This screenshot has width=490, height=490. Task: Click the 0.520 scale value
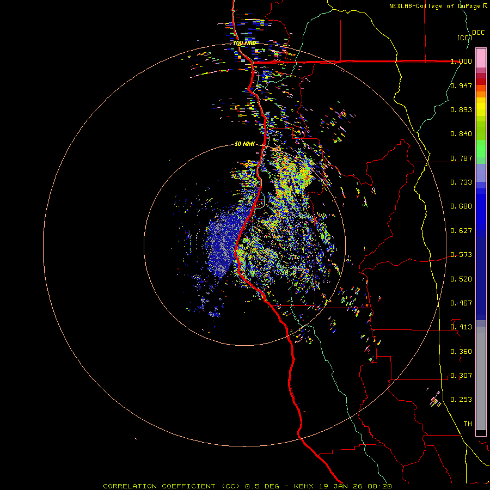461,279
